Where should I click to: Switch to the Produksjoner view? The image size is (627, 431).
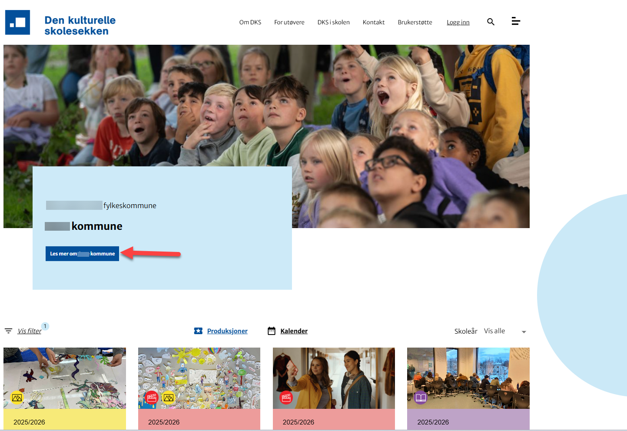[227, 331]
